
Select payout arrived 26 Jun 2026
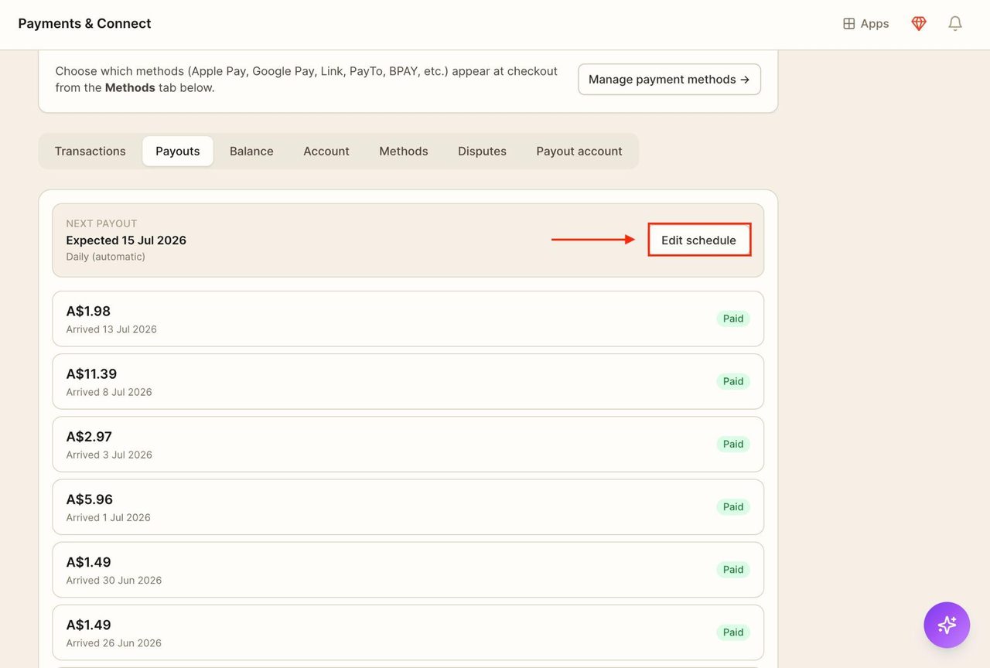click(408, 632)
